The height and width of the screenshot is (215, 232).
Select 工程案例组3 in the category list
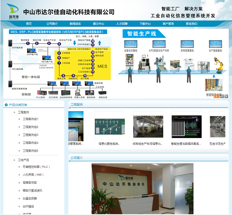coord(30,135)
